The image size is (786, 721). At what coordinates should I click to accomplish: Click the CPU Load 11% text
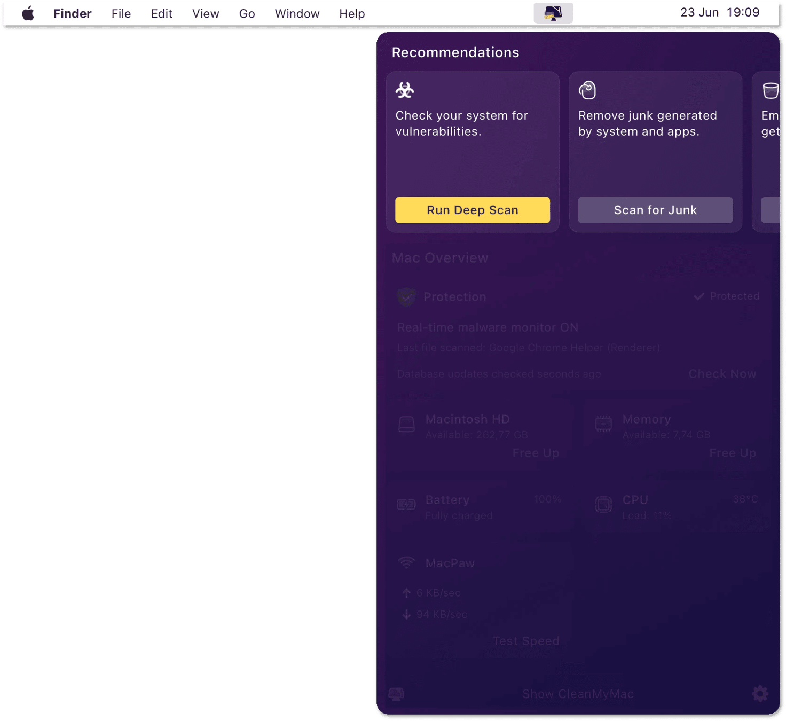point(647,515)
